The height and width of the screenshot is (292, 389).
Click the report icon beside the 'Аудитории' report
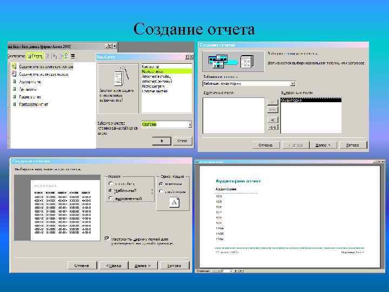[15, 82]
